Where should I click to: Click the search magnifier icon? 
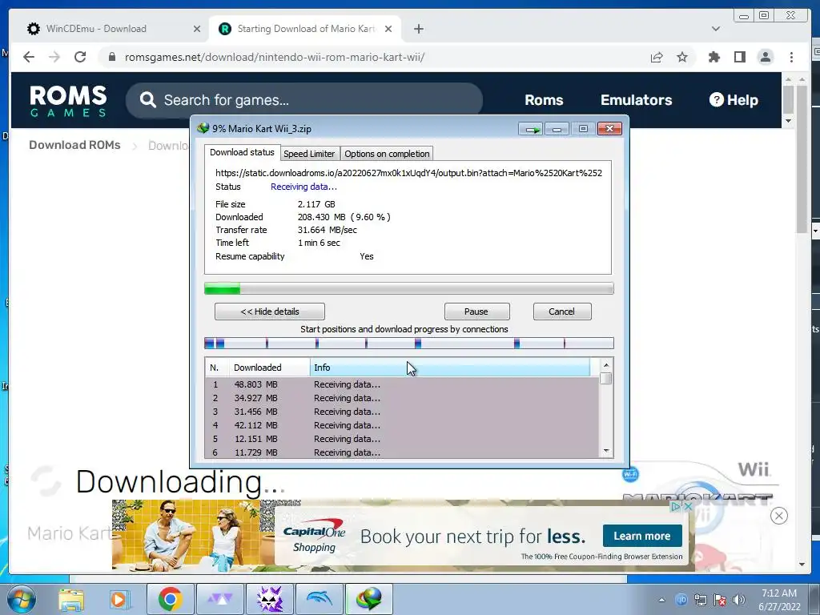pyautogui.click(x=147, y=100)
